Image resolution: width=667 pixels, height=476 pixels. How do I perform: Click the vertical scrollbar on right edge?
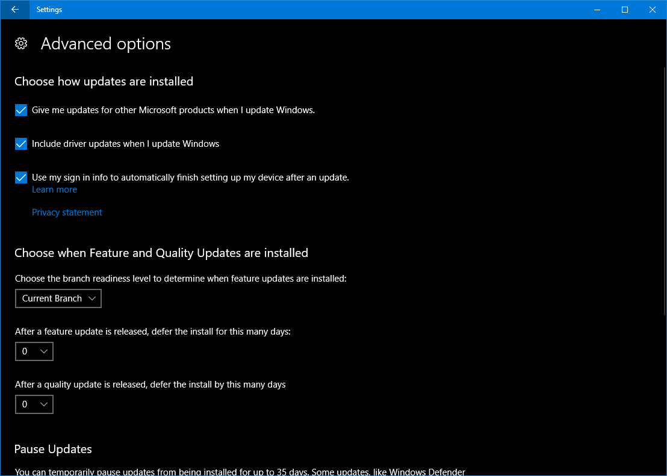click(x=665, y=191)
